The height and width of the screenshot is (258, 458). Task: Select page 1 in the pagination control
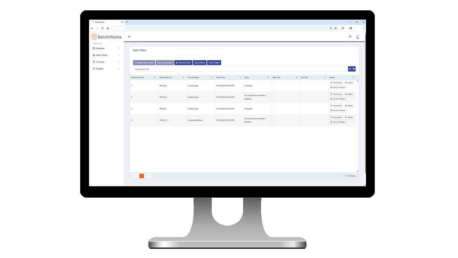[x=141, y=175]
